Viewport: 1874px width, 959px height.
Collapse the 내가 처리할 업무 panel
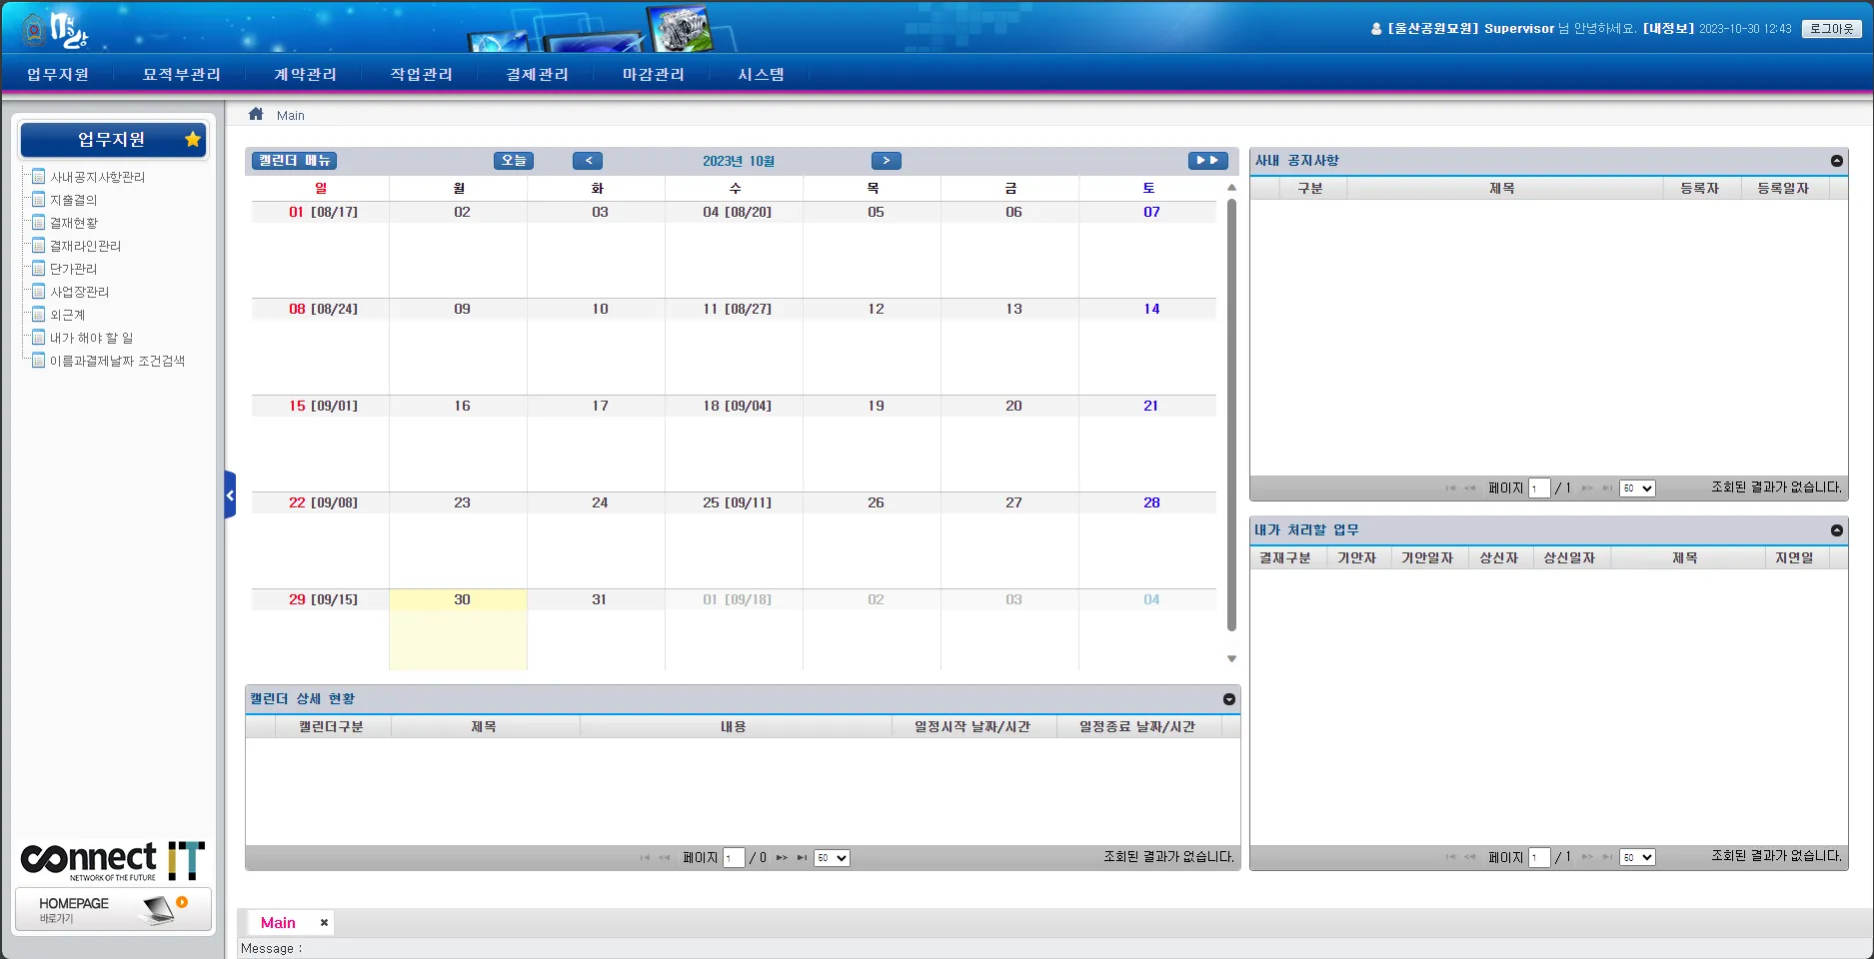tap(1836, 530)
